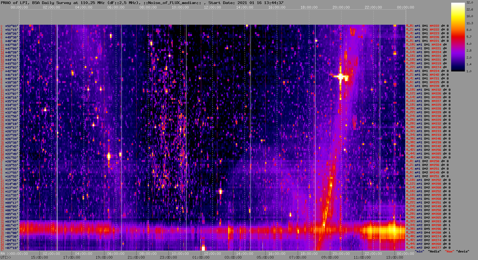Click the "R_30: n=1 D=2 M=265" row
The width and height of the screenshot is (478, 260).
[x=428, y=218]
